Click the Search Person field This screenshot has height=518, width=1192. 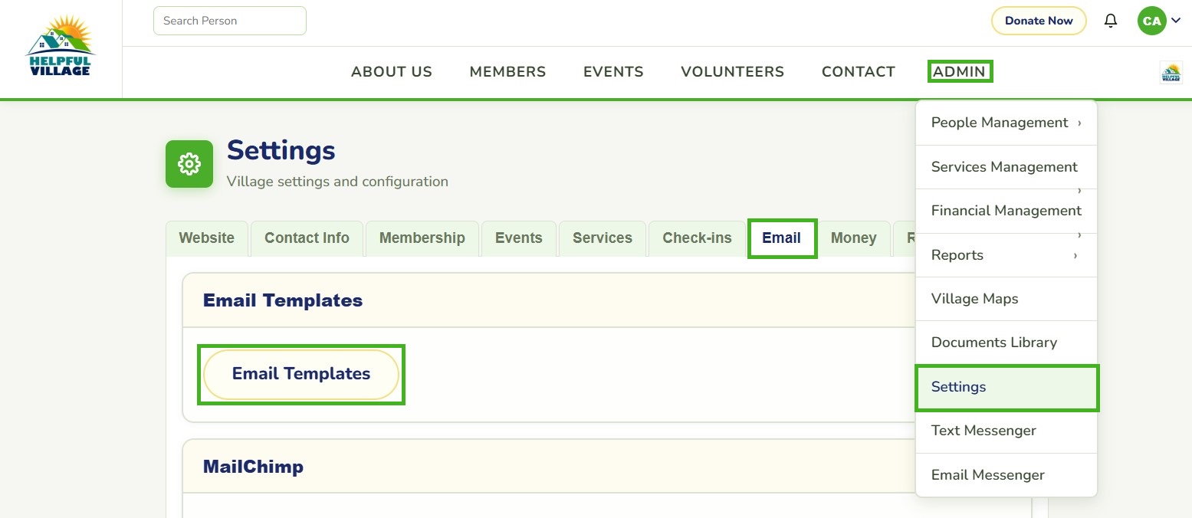pyautogui.click(x=230, y=21)
